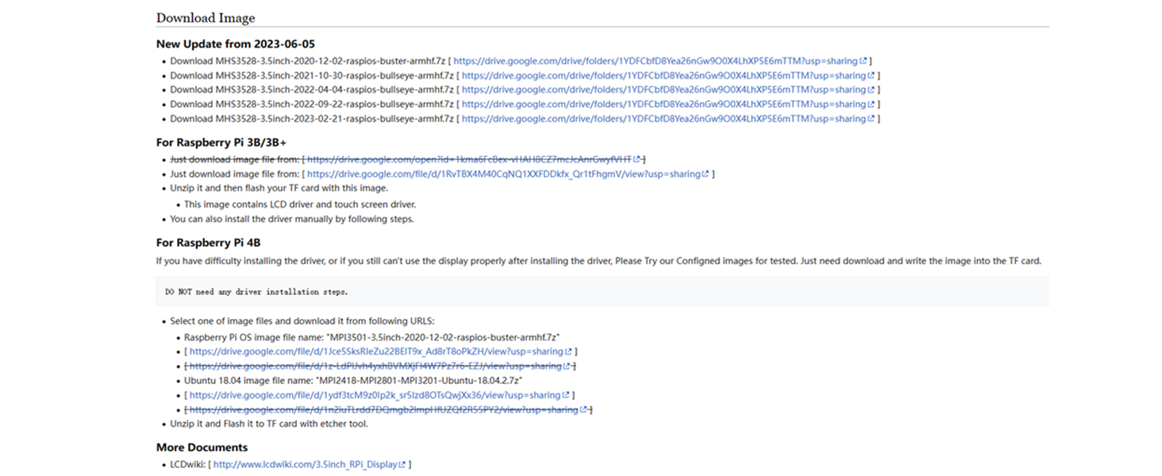The height and width of the screenshot is (476, 1162).
Task: Open Drive folder link for 2021-10-30 raspios-bullseye download
Action: coord(664,75)
